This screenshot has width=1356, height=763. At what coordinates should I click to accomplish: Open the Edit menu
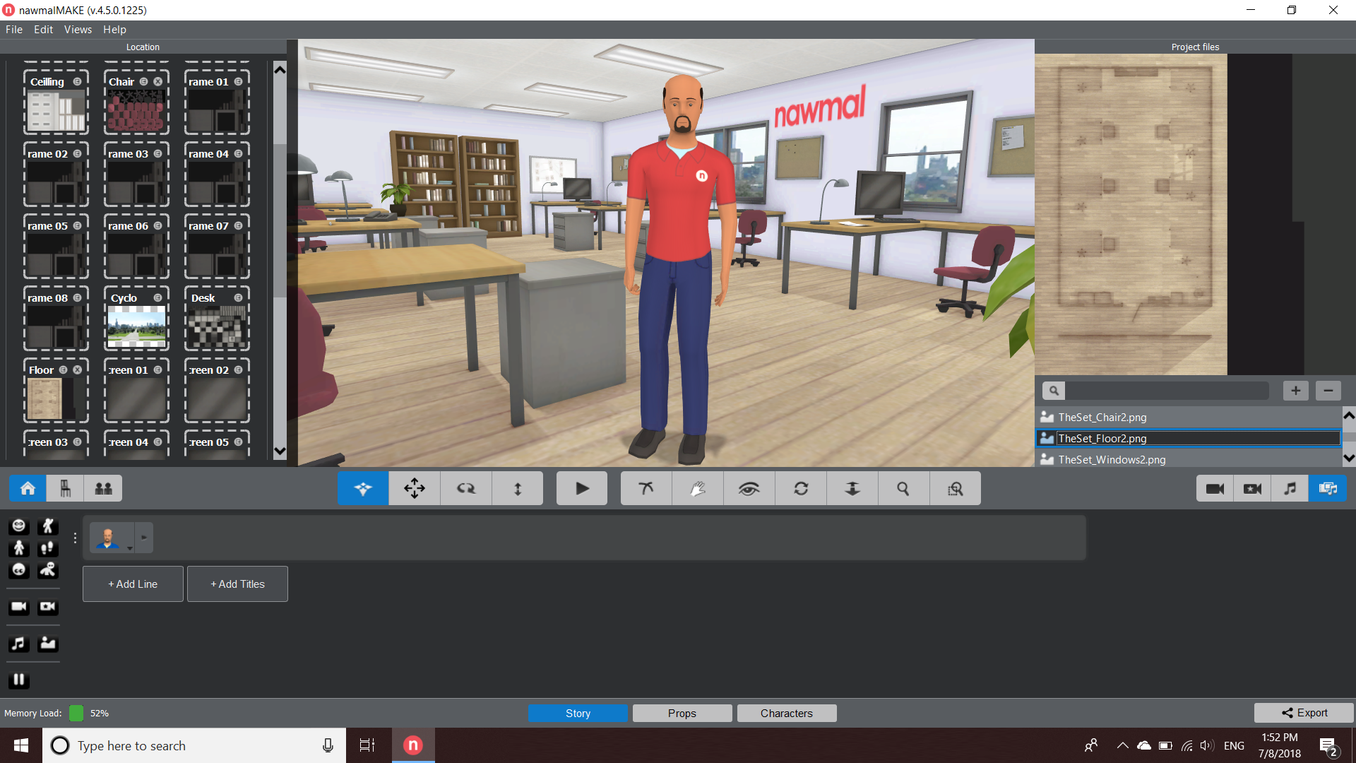pyautogui.click(x=43, y=30)
